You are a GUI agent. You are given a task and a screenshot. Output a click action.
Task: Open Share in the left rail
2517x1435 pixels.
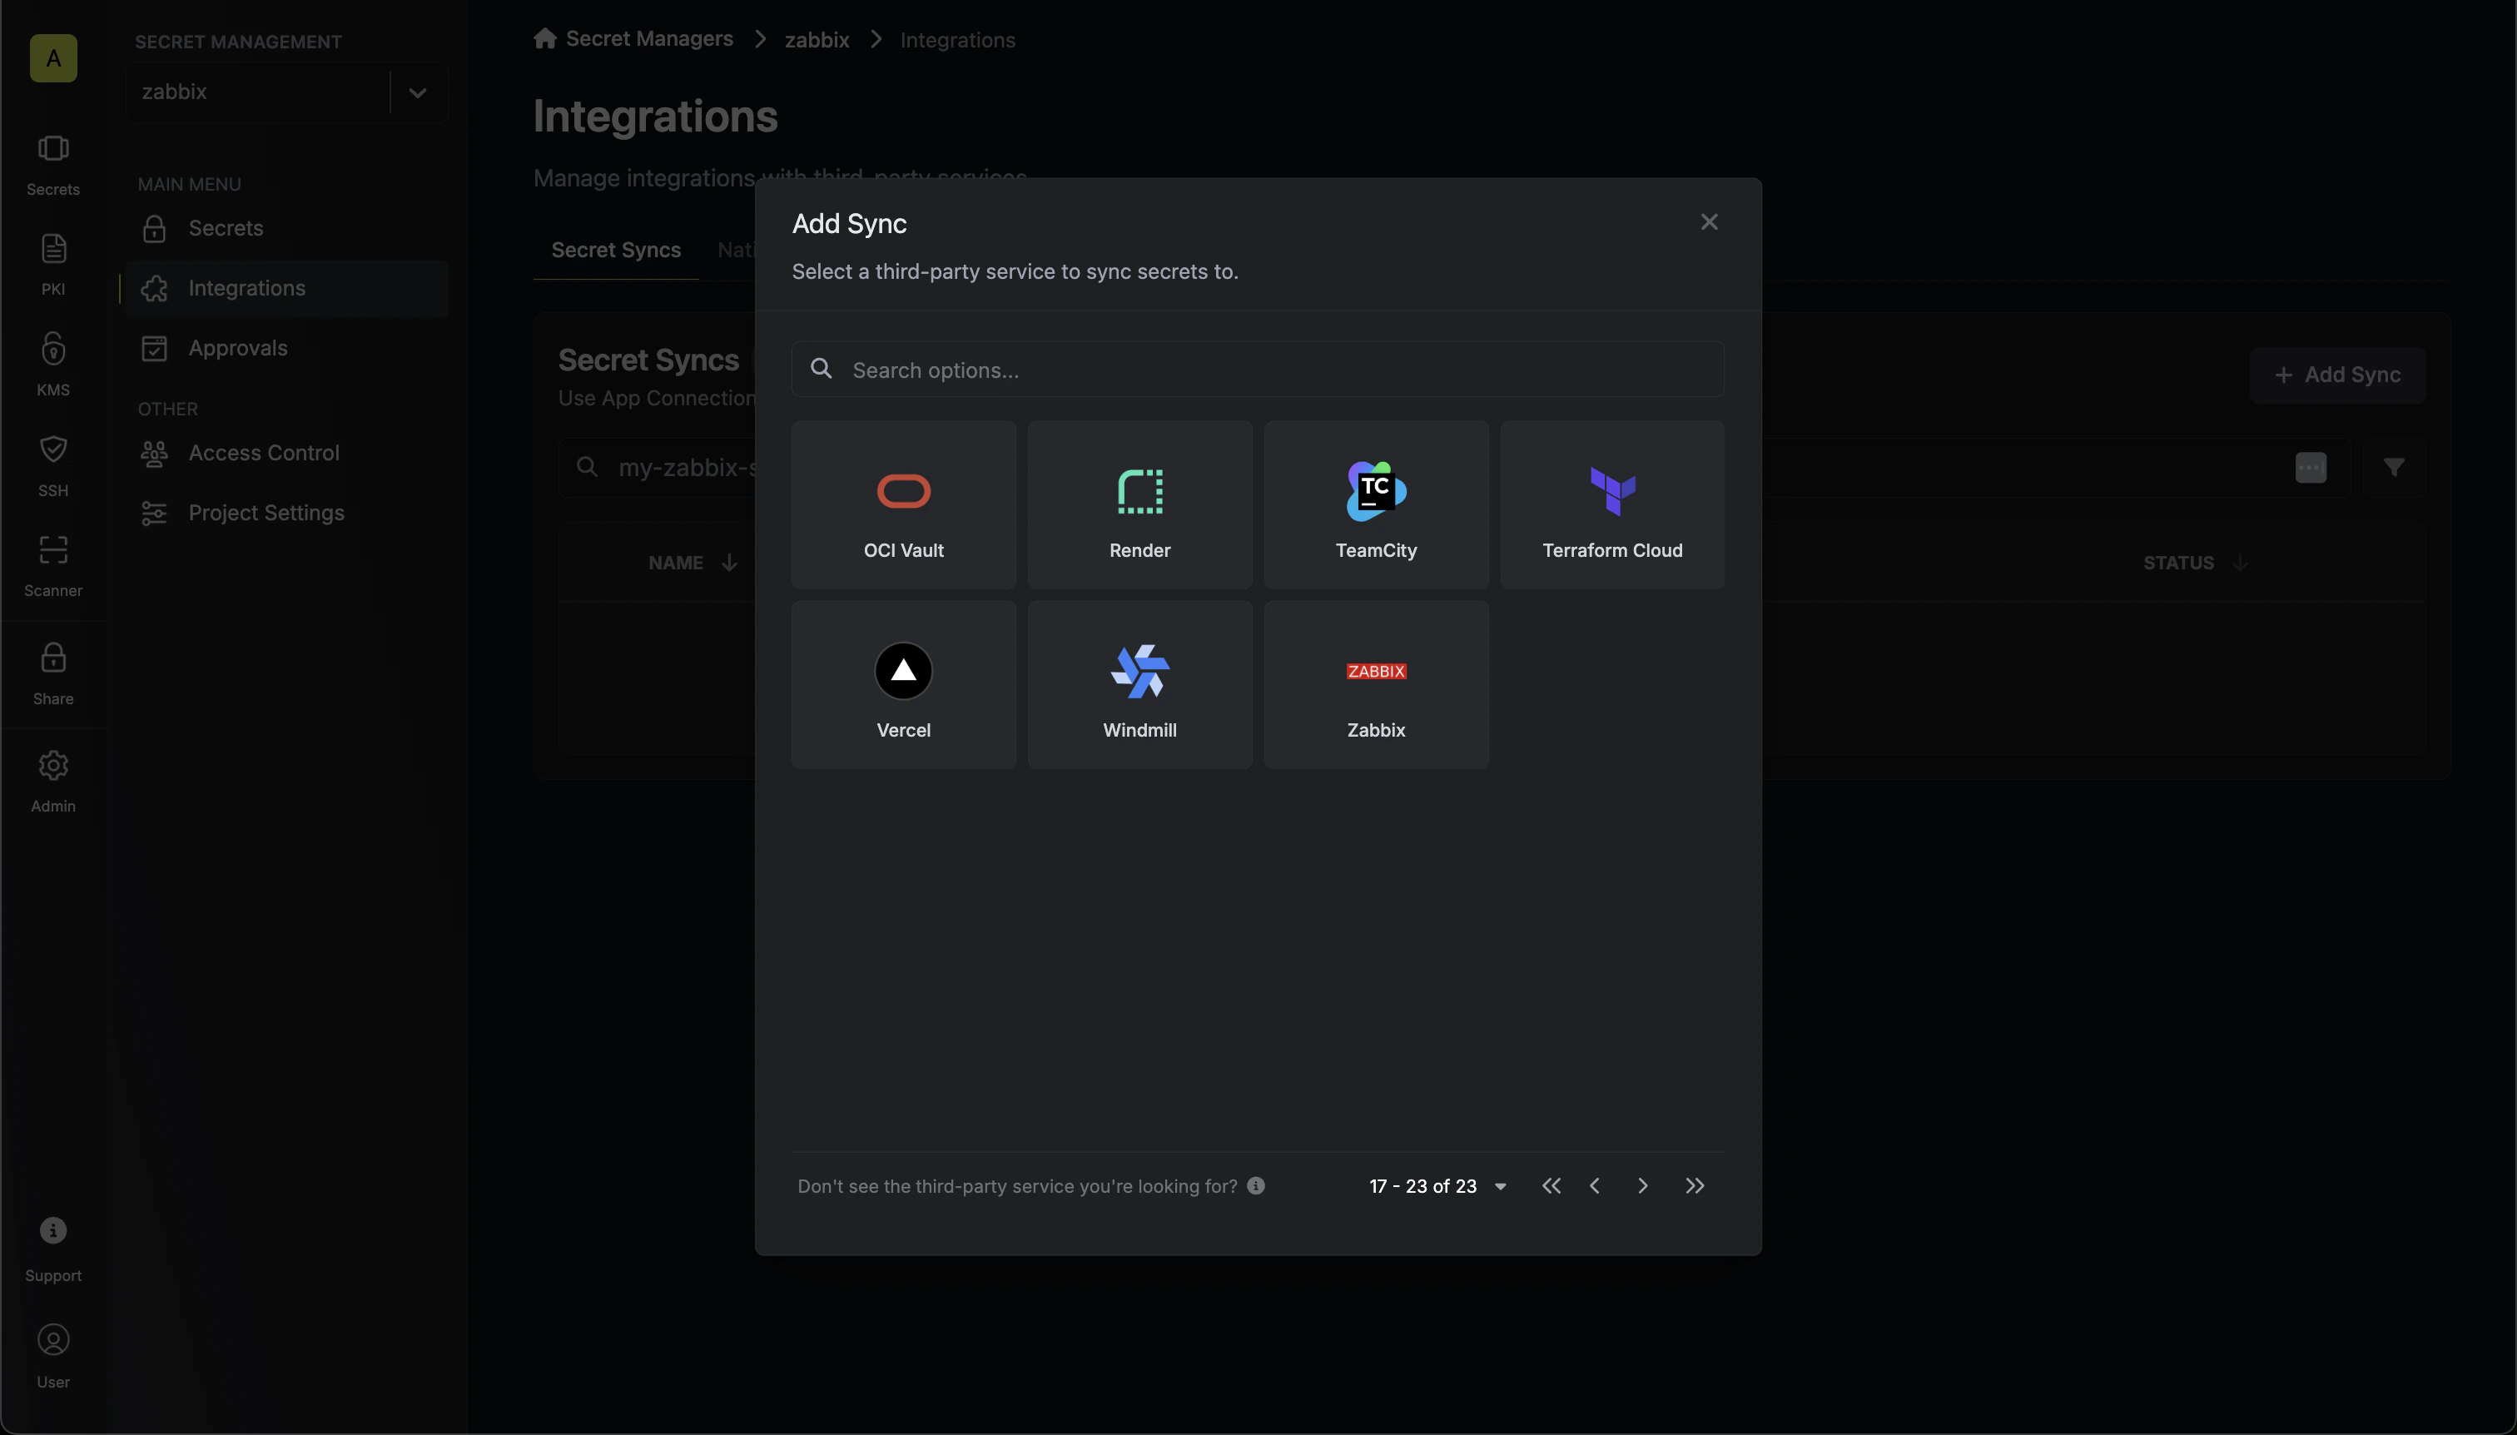click(x=53, y=674)
